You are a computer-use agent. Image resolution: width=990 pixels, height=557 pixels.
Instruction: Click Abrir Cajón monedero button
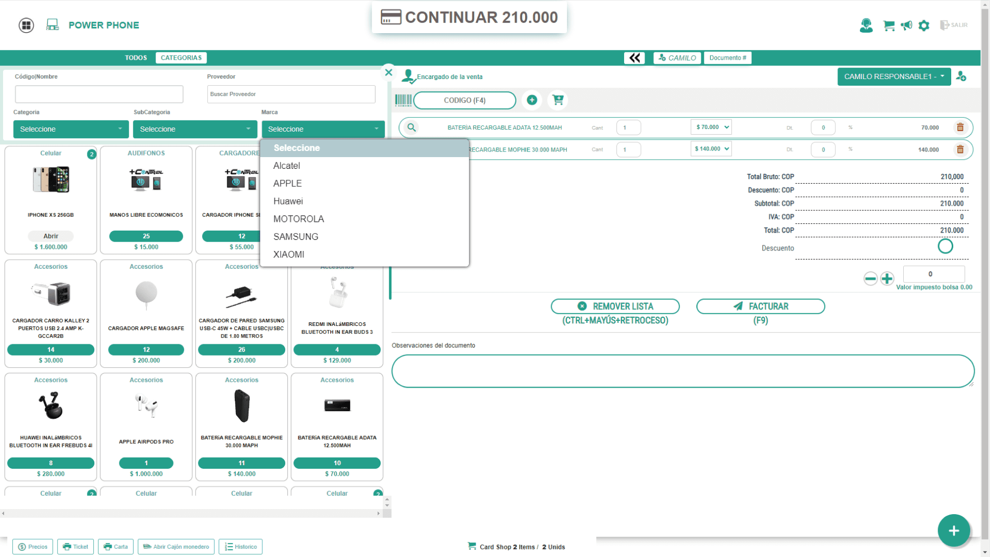pos(176,547)
